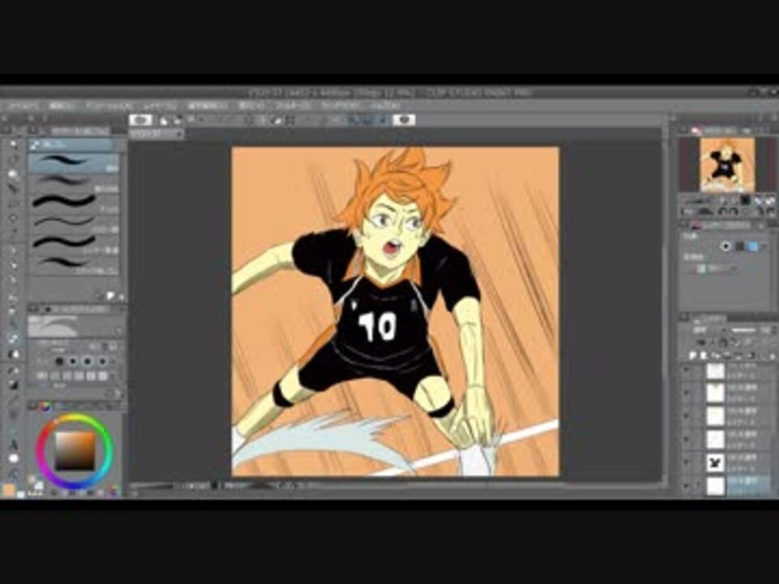Pick a shade in the color square
779x584 pixels.
pos(75,452)
